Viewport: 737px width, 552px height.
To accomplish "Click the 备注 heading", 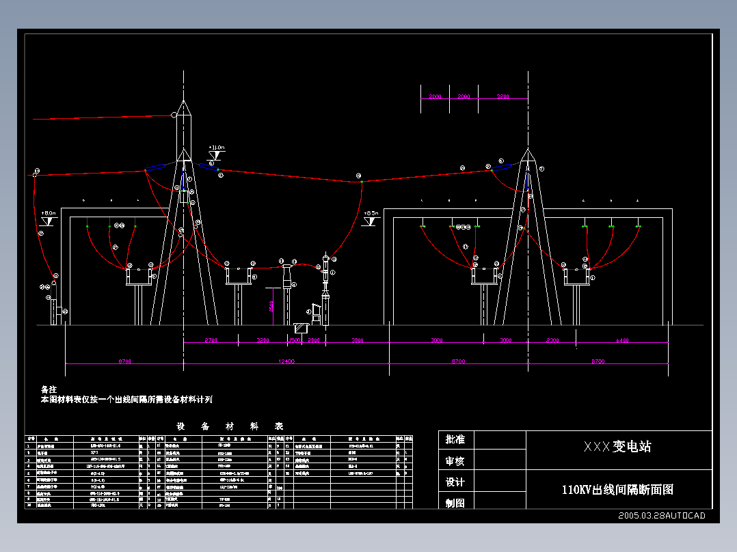I will click(x=49, y=389).
